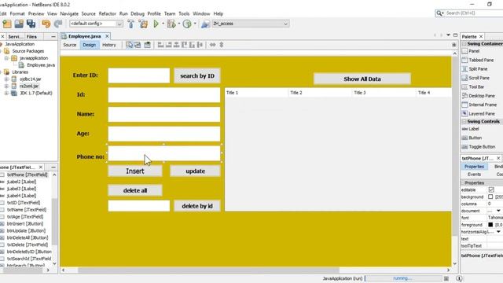Click the Save All toolbar icon
503x283 pixels.
[x=31, y=24]
